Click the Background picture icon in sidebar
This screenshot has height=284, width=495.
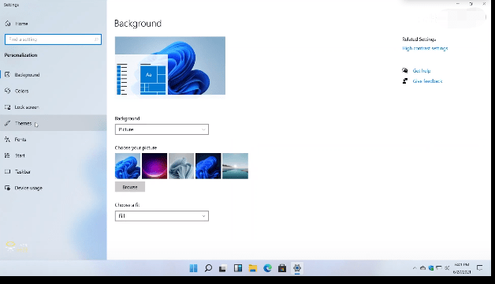(x=8, y=75)
